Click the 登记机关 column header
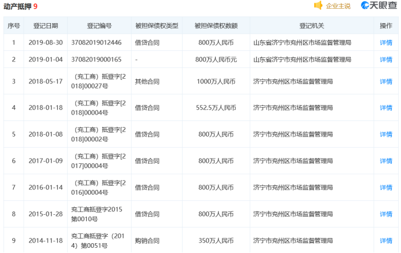Screen dimensions: 401x253 pyautogui.click(x=311, y=26)
